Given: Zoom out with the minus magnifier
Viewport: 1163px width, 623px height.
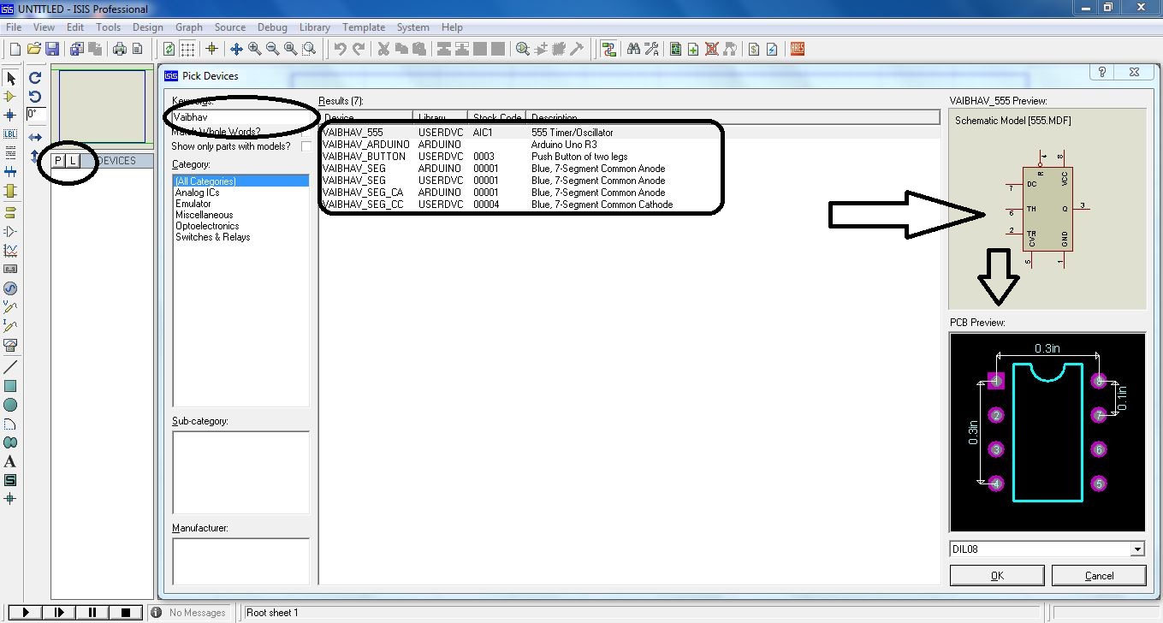Looking at the screenshot, I should point(272,49).
